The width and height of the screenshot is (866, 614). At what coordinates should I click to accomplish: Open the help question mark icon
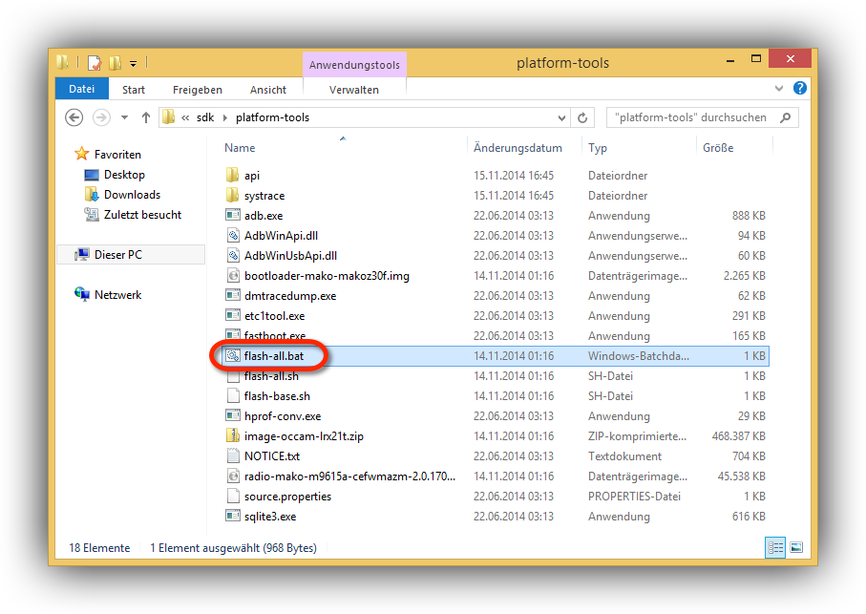pos(800,89)
